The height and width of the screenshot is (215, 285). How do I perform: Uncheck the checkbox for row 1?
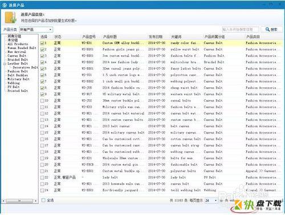click(42, 43)
